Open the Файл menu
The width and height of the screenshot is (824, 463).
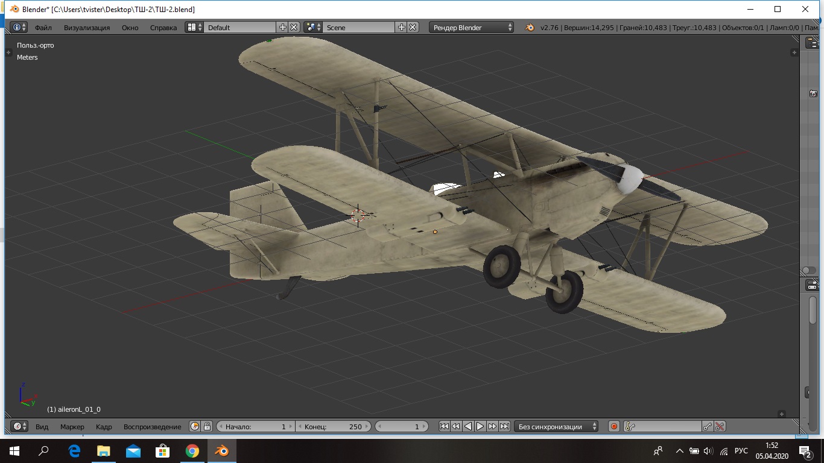[x=43, y=28]
